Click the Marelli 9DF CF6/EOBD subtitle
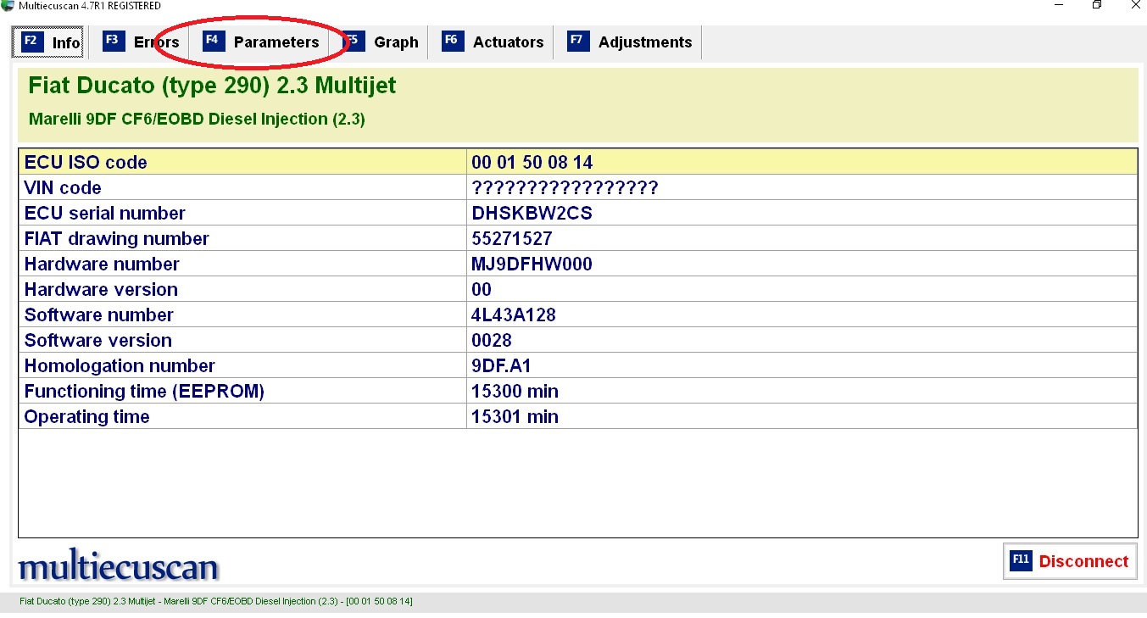Image resolution: width=1147 pixels, height=618 pixels. 197,119
